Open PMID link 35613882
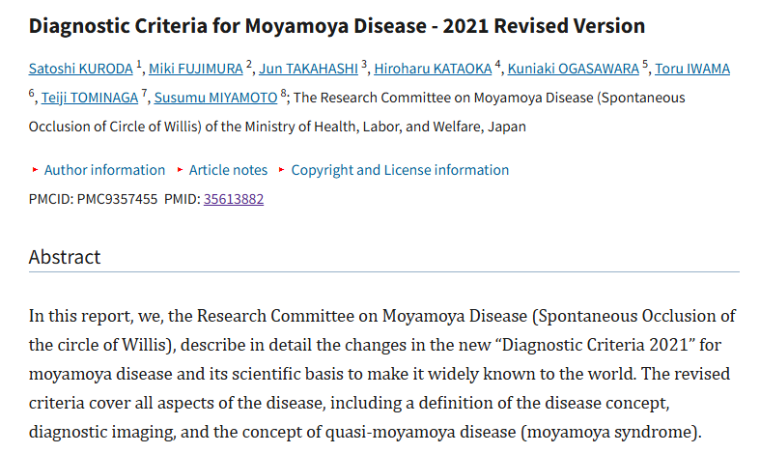The width and height of the screenshot is (760, 453). click(x=233, y=199)
